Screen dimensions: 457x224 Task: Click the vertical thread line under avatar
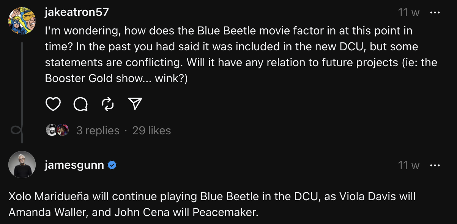tap(22, 83)
